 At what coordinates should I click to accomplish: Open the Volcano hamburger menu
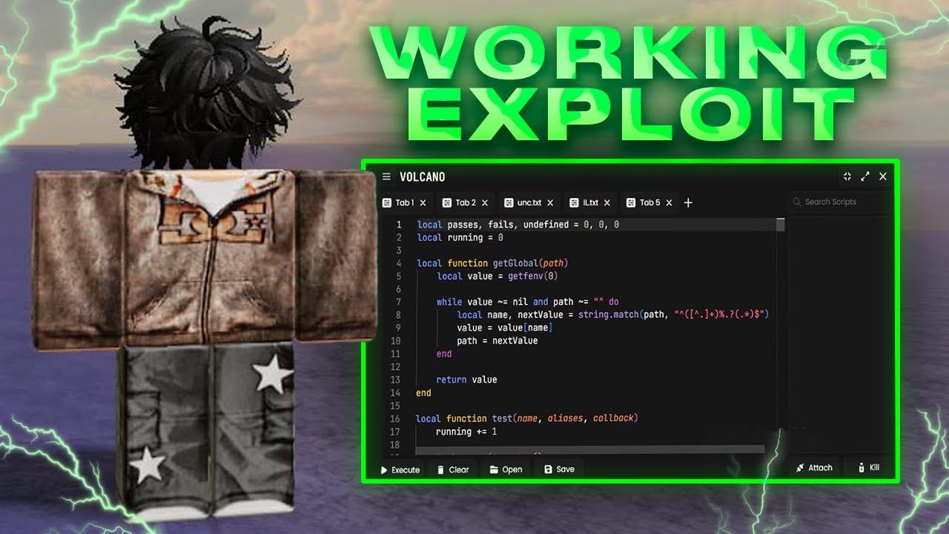click(386, 177)
